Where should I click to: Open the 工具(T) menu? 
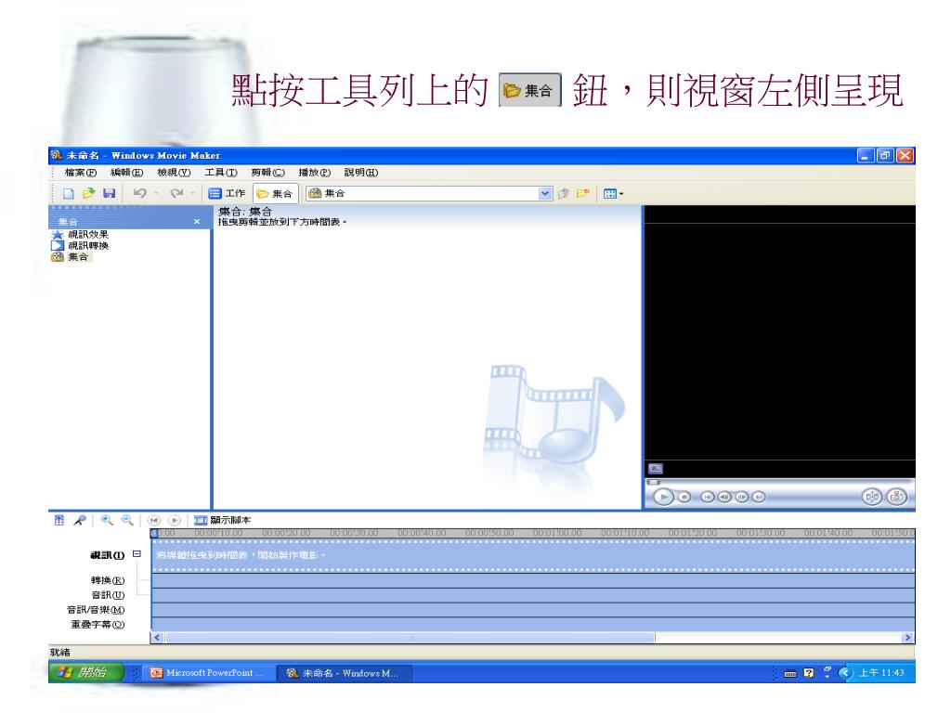tap(221, 173)
